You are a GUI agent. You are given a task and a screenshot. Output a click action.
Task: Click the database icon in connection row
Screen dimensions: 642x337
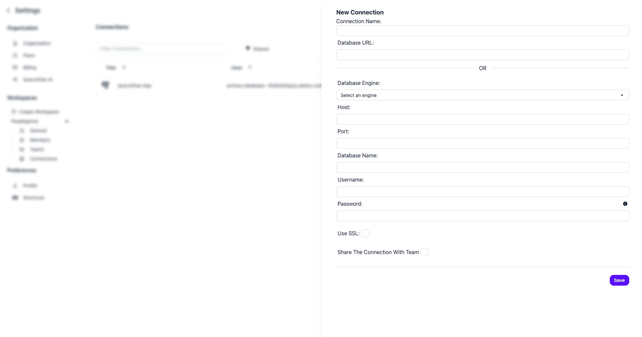tap(105, 85)
